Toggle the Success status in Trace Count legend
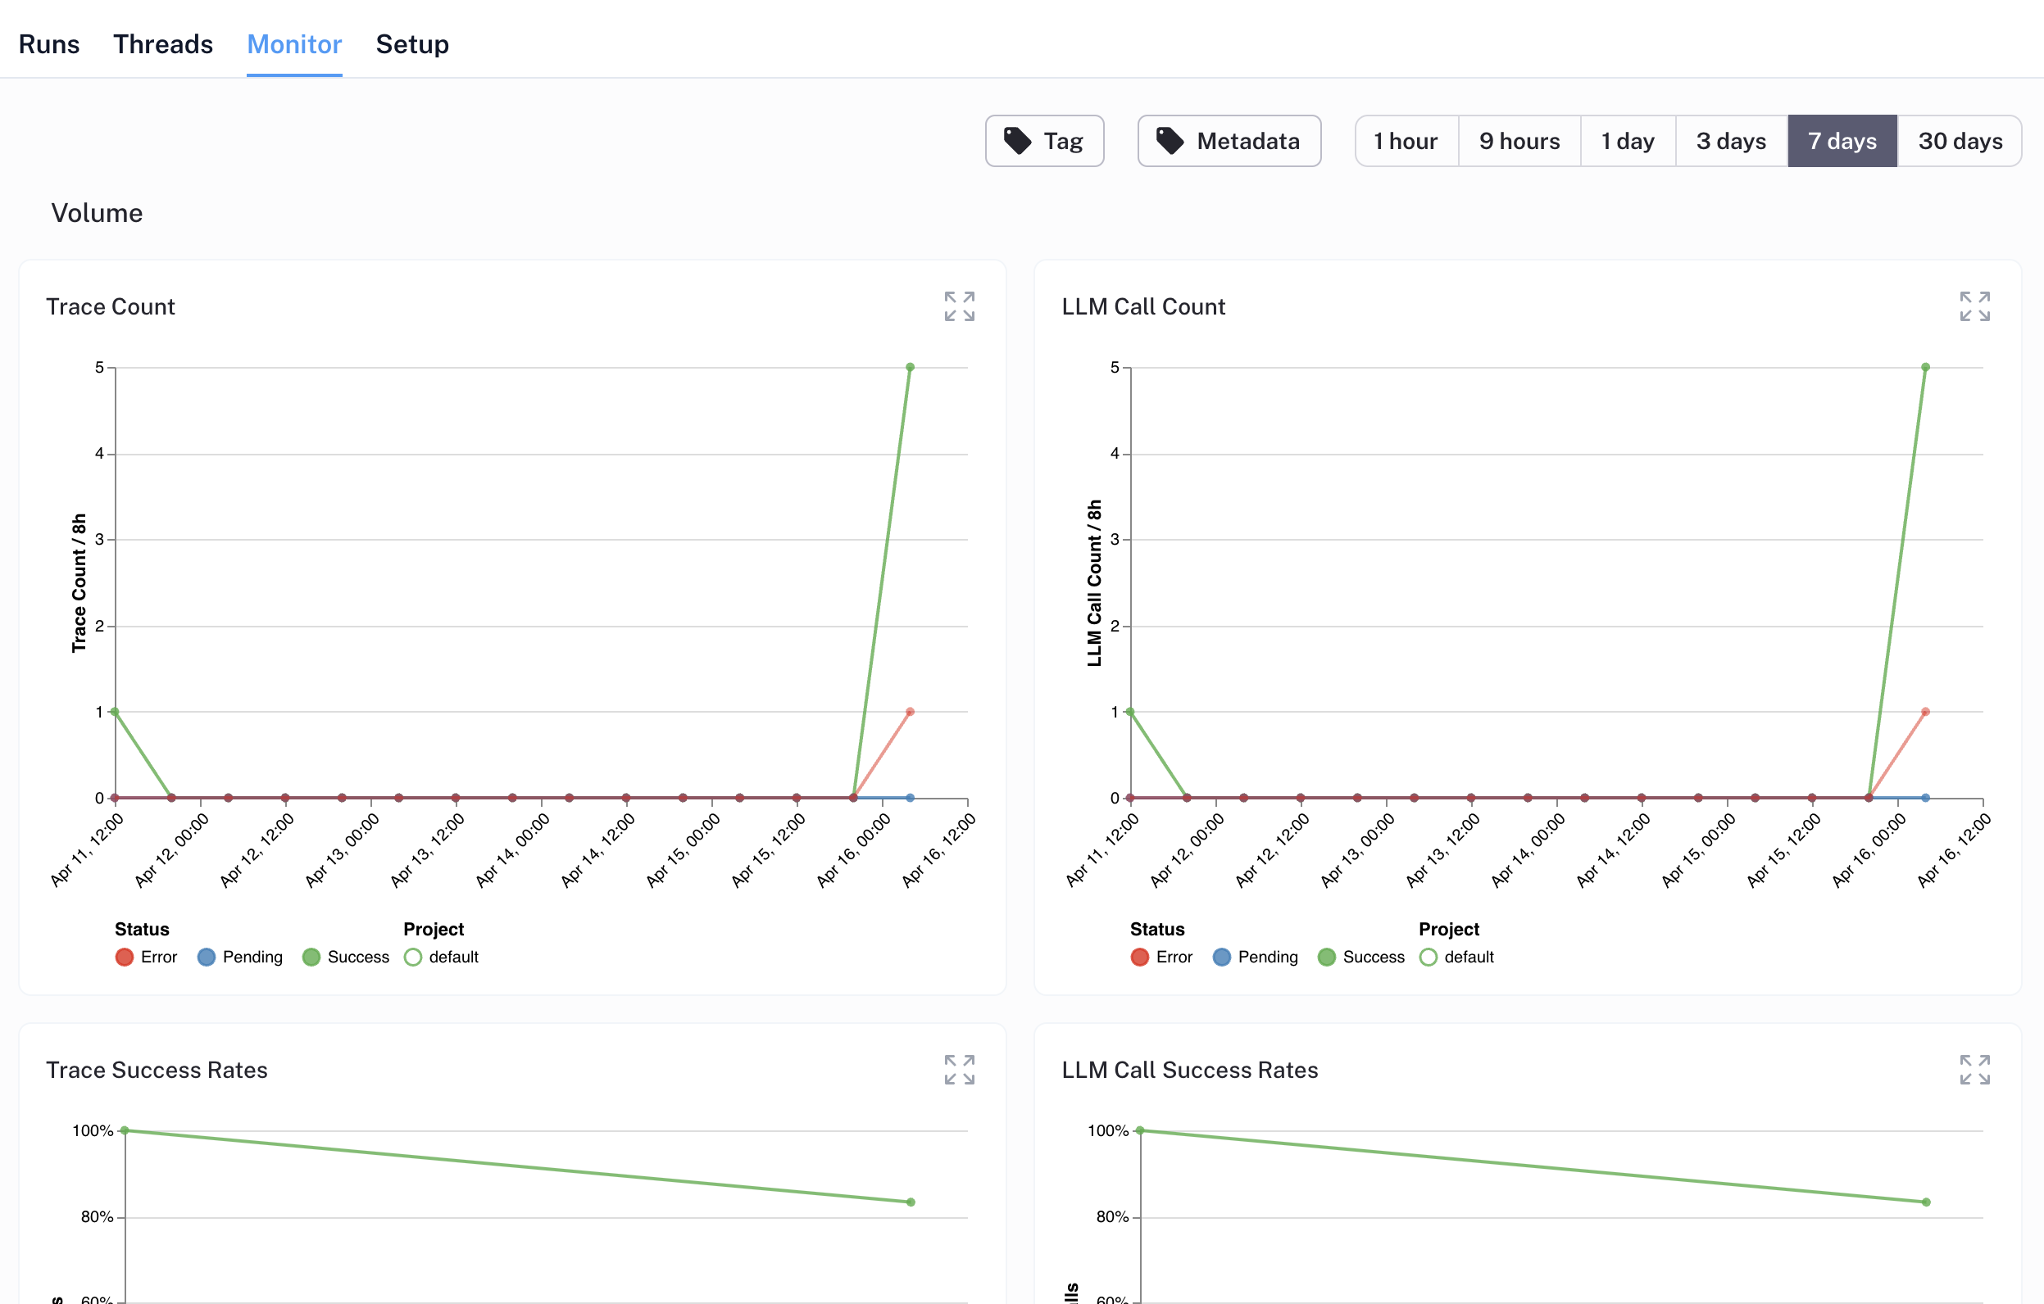Screen dimensions: 2044x1304 pos(311,957)
